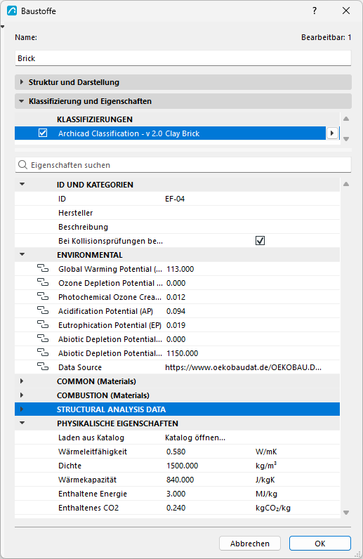The image size is (363, 559).
Task: Click properties list scroll up arrow
Action: point(346,184)
